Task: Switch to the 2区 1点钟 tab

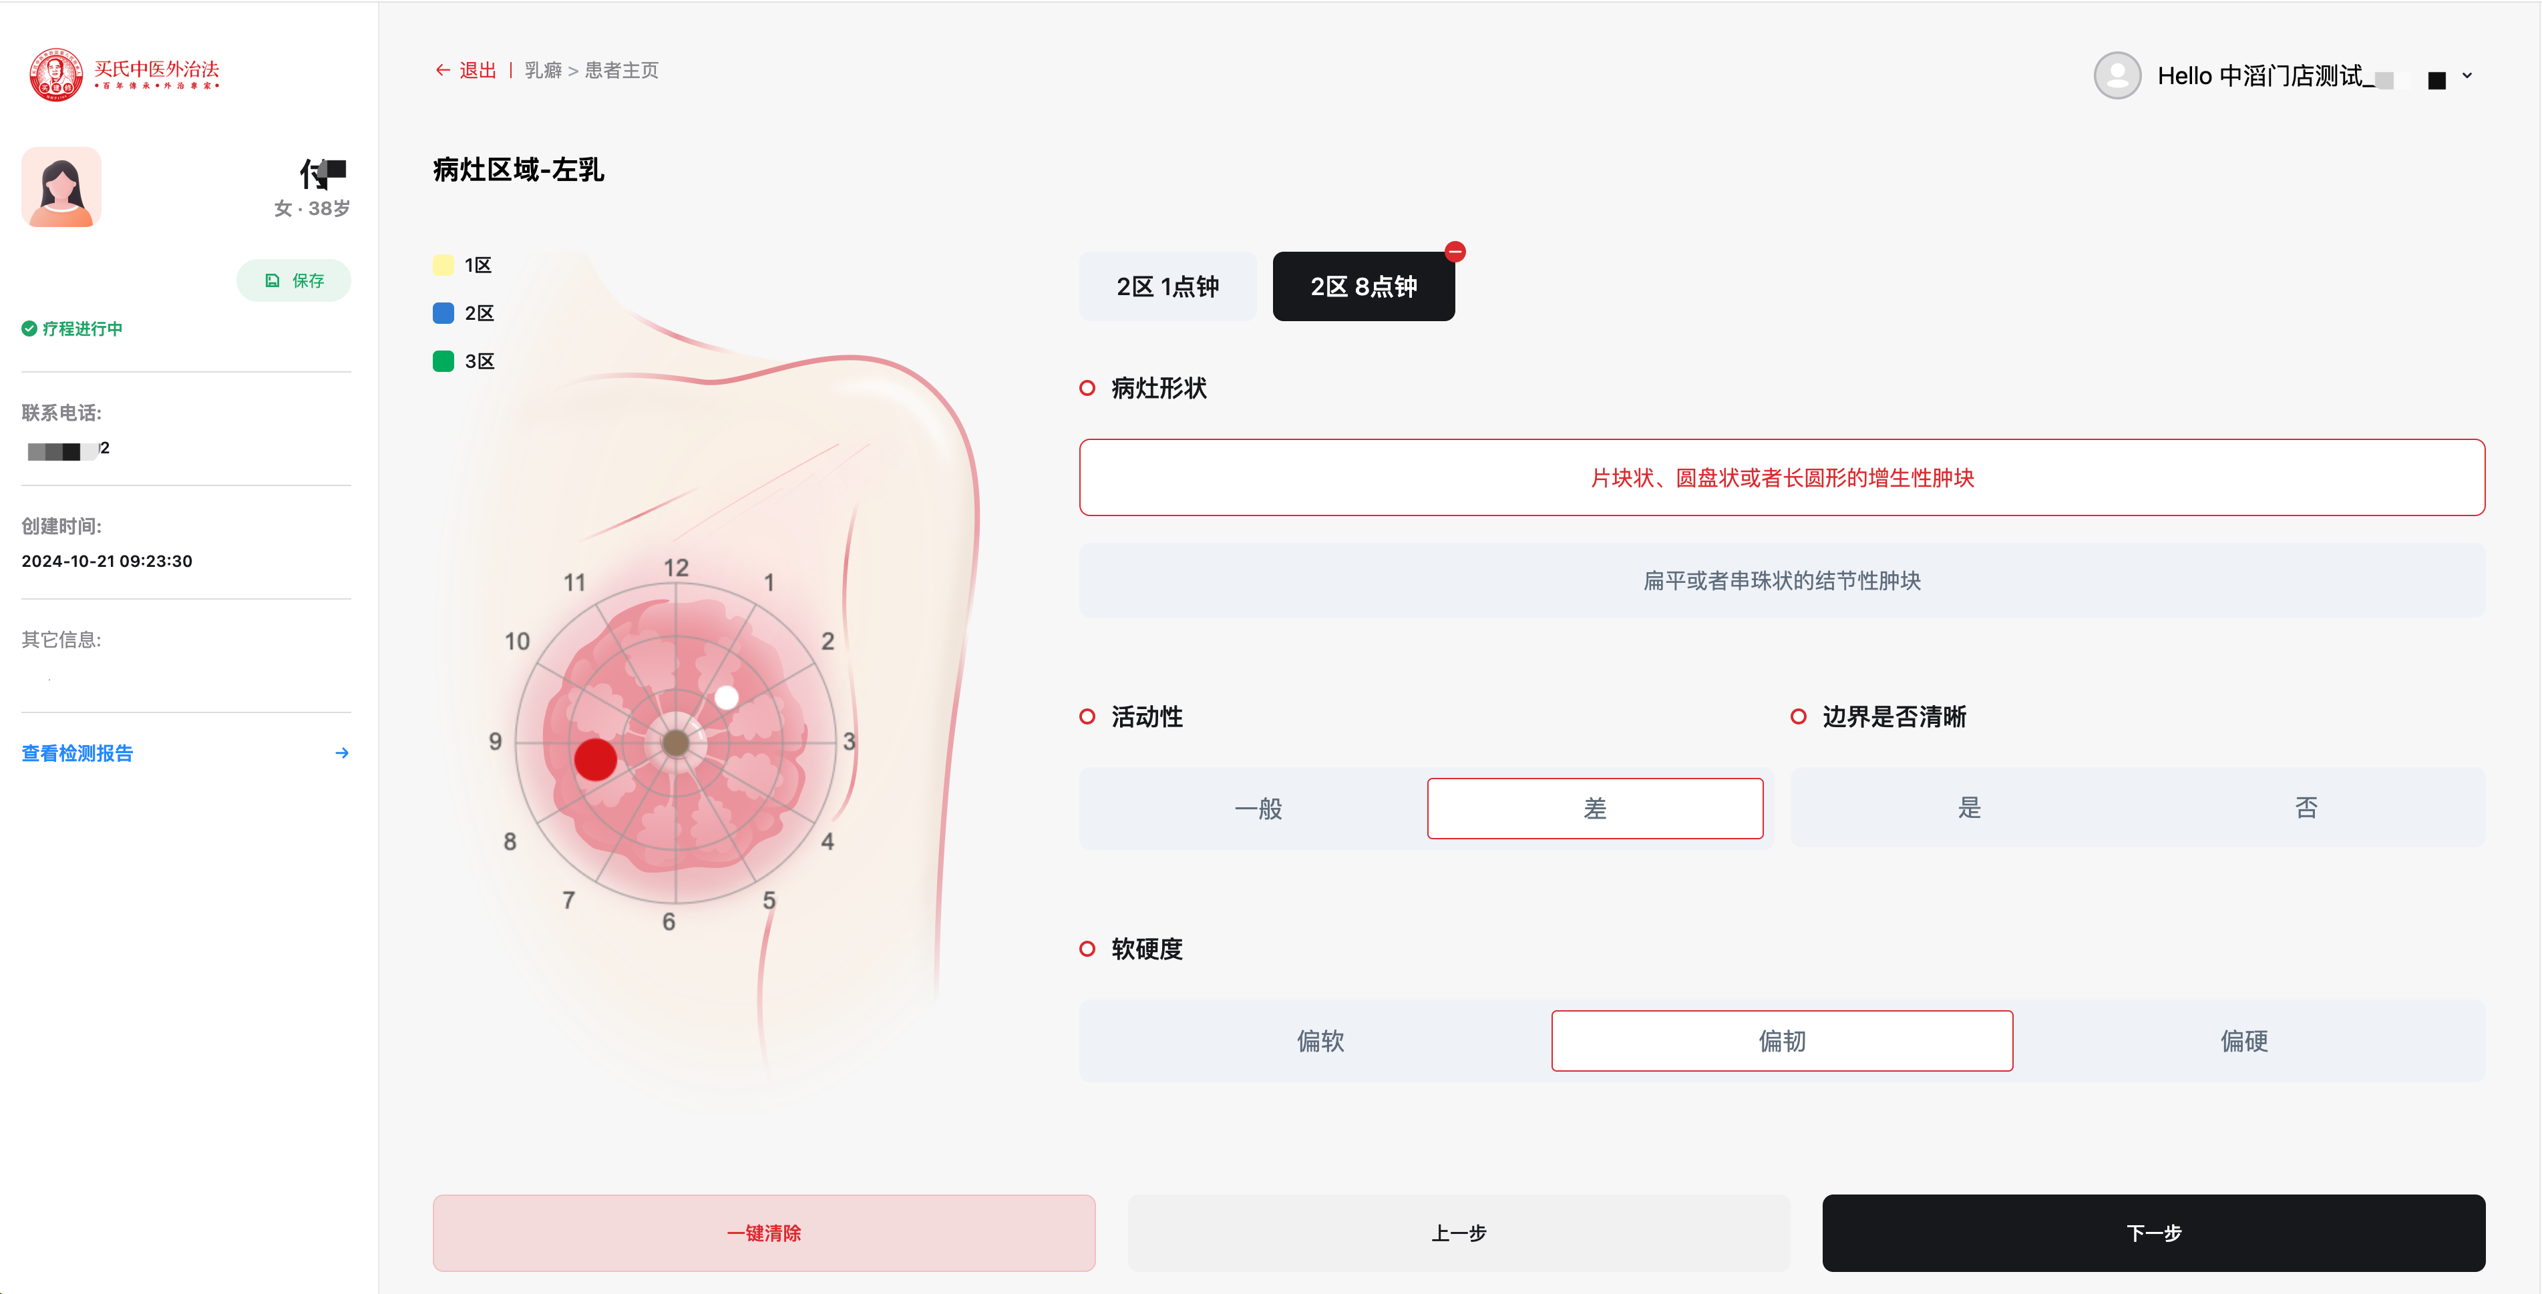Action: [1167, 286]
